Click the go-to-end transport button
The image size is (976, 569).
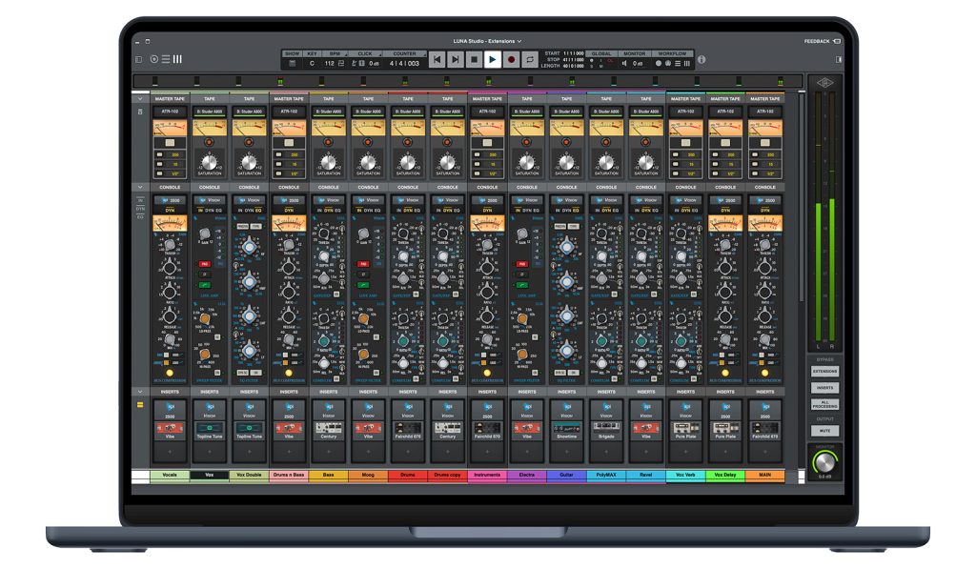pyautogui.click(x=456, y=60)
